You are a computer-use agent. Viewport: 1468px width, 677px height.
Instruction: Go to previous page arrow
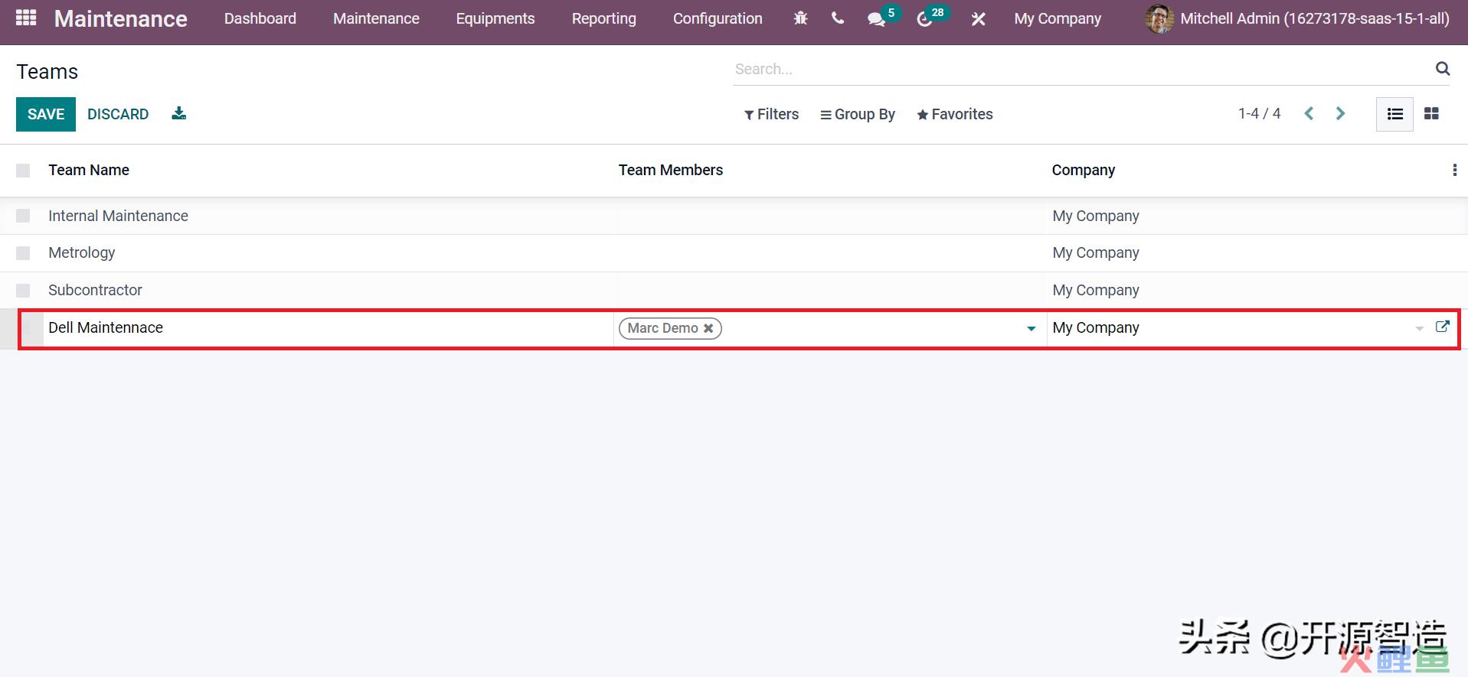(x=1309, y=113)
